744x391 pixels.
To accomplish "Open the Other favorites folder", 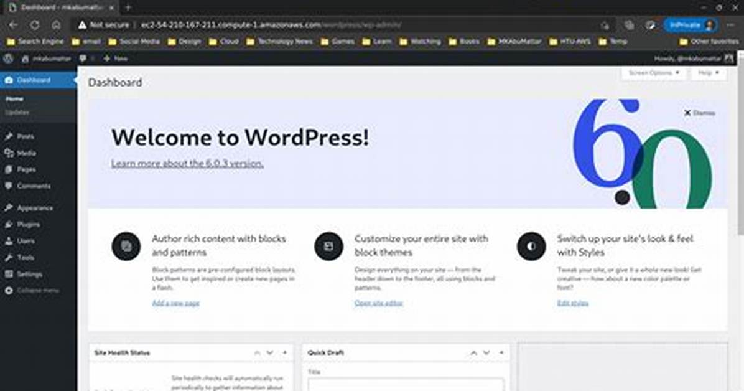I will pyautogui.click(x=709, y=42).
